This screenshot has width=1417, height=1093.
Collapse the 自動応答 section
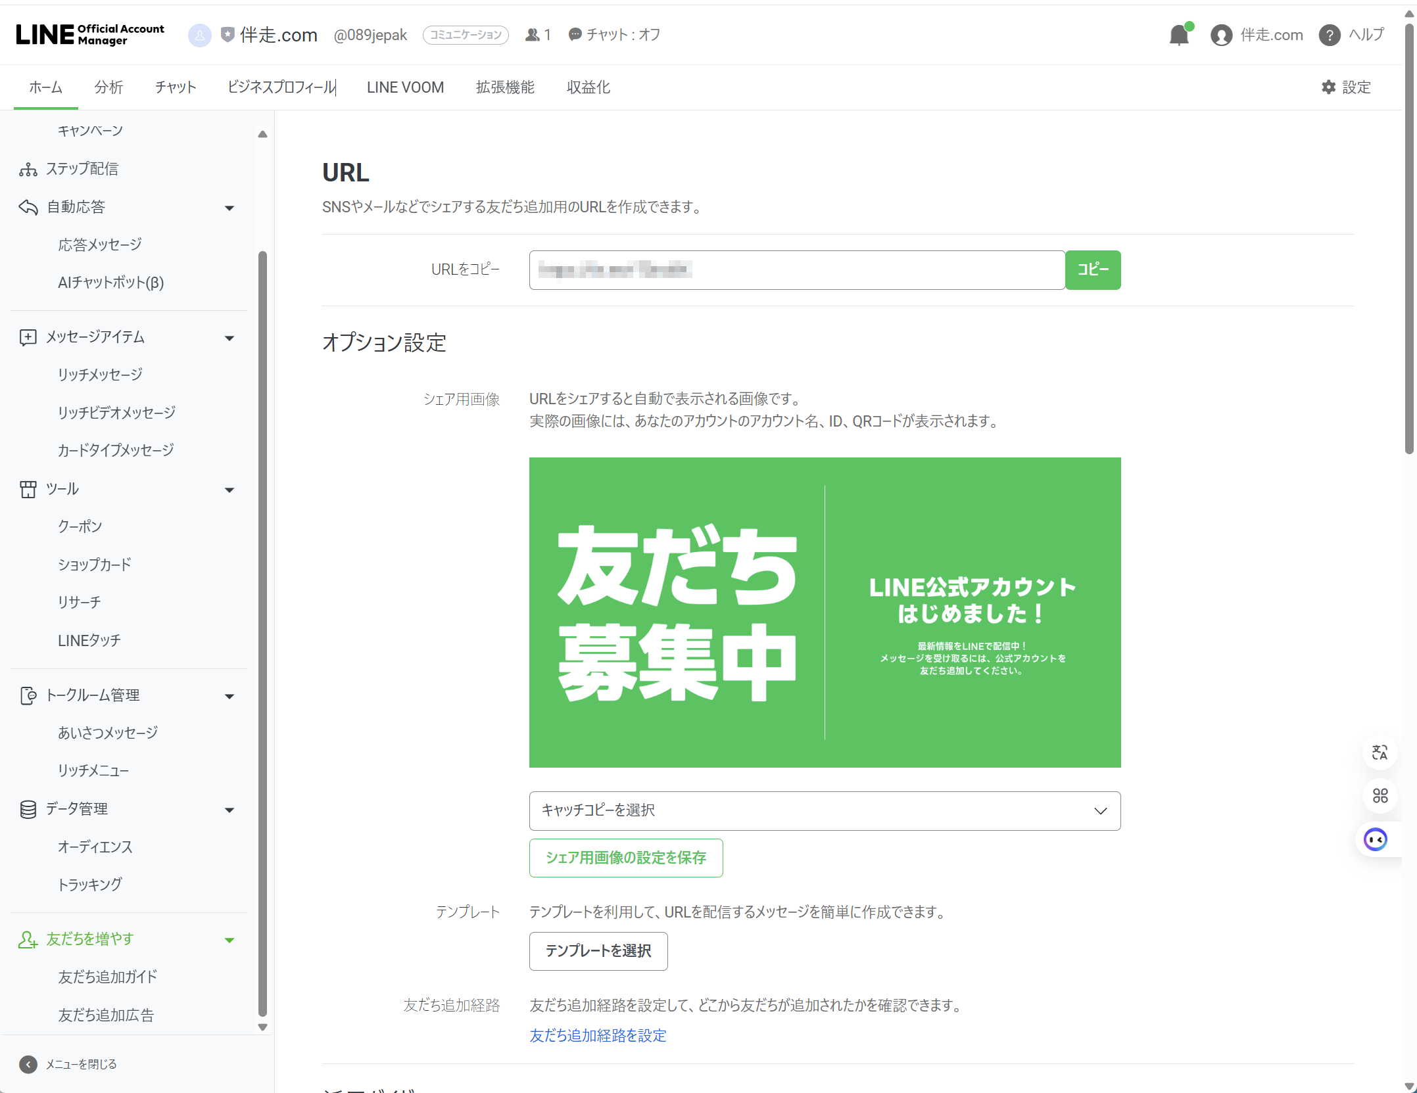[229, 208]
